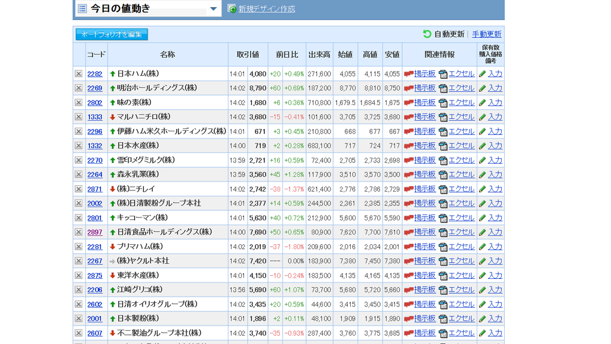Viewport: 611px width, 344px height.
Task: Select 自動更新 refresh mode
Action: (449, 34)
